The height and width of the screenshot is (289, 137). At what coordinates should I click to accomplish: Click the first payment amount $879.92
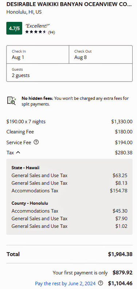tap(122, 273)
